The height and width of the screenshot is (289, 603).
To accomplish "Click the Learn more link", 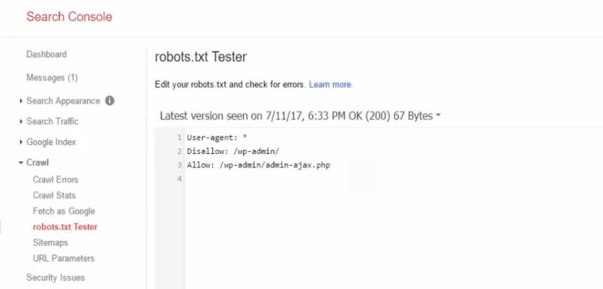I will click(330, 84).
